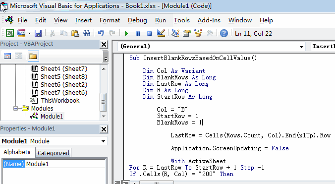Select Module1 in project tree
The width and height of the screenshot is (335, 184).
click(52, 116)
